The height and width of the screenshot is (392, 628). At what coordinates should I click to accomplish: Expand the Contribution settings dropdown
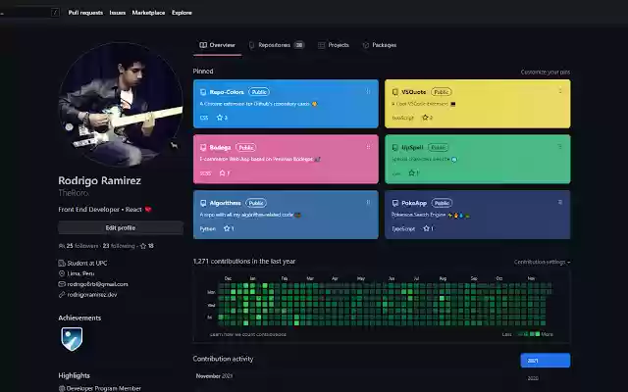542,262
